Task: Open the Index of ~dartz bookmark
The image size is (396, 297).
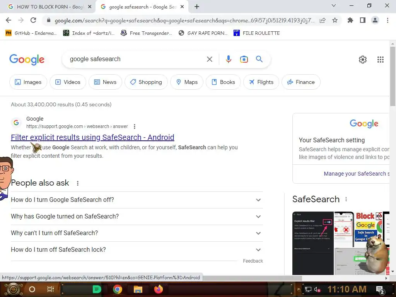Action: (89, 33)
